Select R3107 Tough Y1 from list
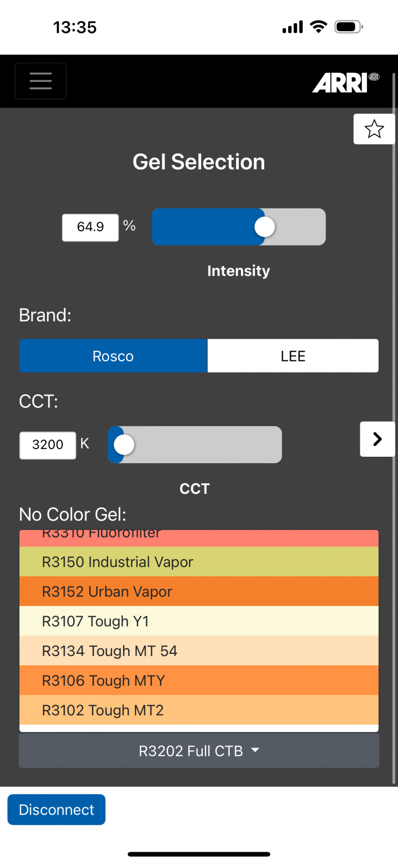Screen dimensions: 398x864 pyautogui.click(x=198, y=621)
